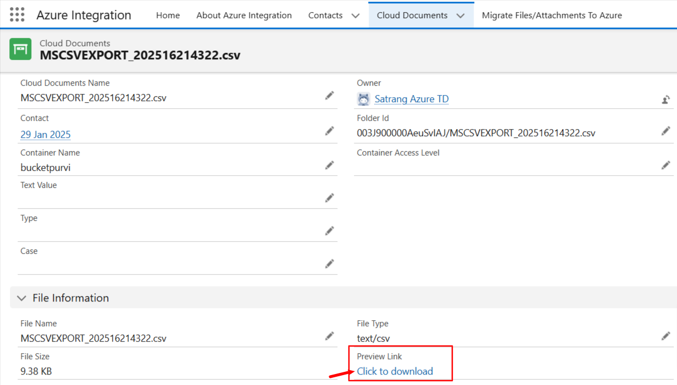Collapse the File Information section
Image resolution: width=677 pixels, height=385 pixels.
pyautogui.click(x=21, y=298)
